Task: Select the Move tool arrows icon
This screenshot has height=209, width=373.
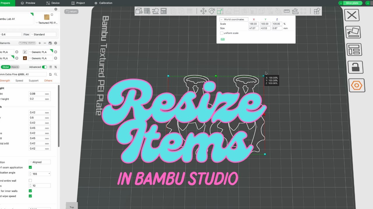Action: (x=203, y=11)
